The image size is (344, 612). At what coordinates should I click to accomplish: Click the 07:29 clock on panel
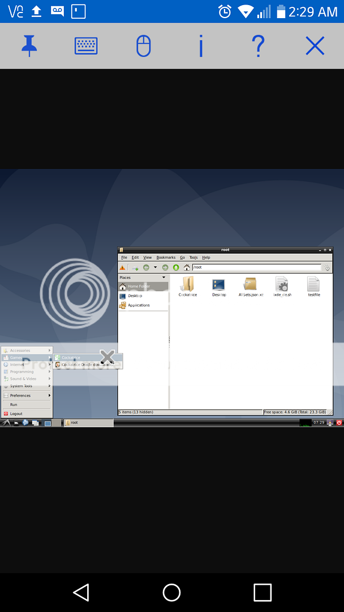tap(319, 423)
